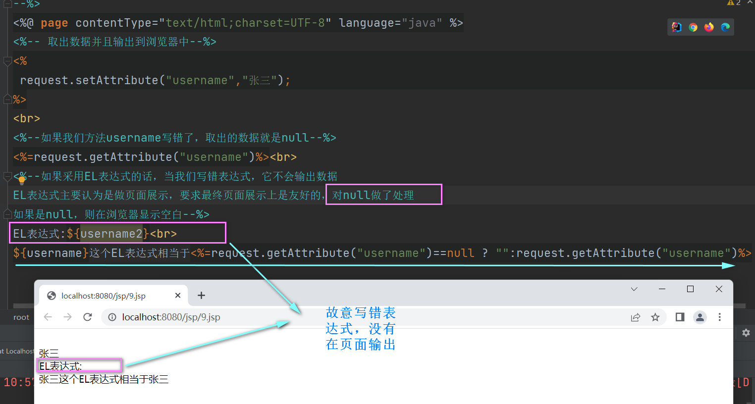Click request.setAttribute code line

[155, 80]
